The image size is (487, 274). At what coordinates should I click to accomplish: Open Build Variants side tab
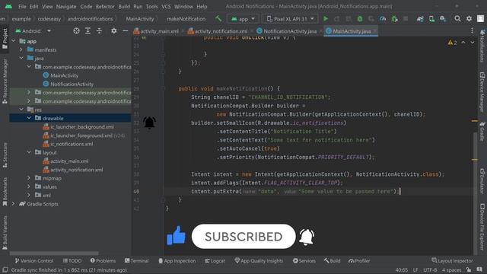click(5, 232)
